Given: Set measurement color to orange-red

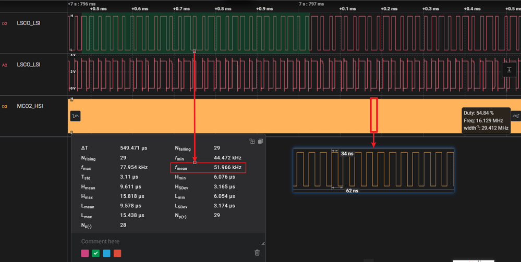Looking at the screenshot, I should 117,253.
